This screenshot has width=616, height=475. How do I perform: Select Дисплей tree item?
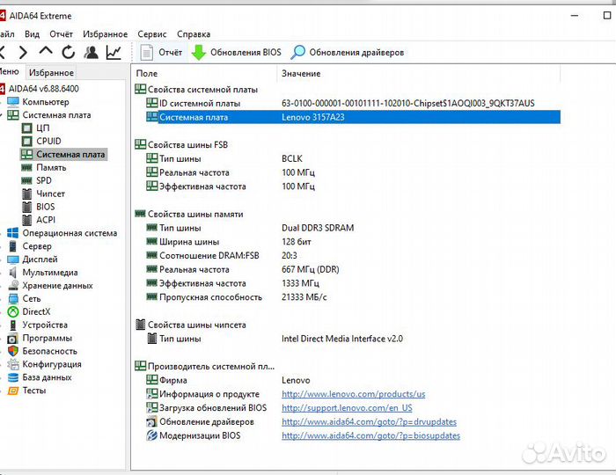40,259
